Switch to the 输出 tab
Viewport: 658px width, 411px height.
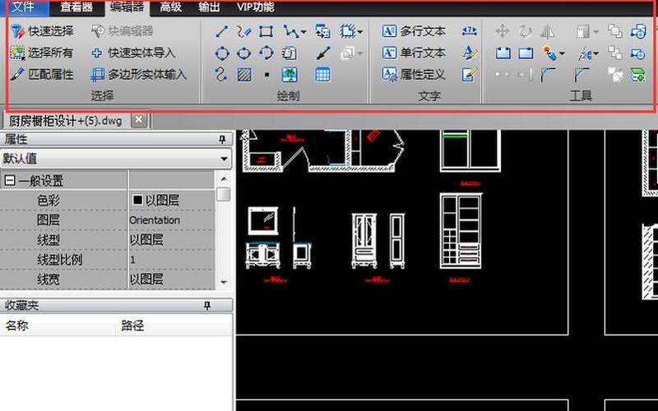[x=209, y=7]
